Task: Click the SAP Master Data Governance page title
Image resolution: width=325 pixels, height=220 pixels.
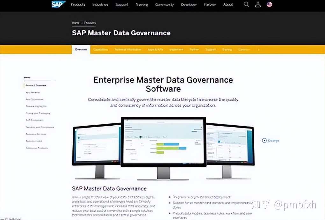Action: pyautogui.click(x=121, y=33)
